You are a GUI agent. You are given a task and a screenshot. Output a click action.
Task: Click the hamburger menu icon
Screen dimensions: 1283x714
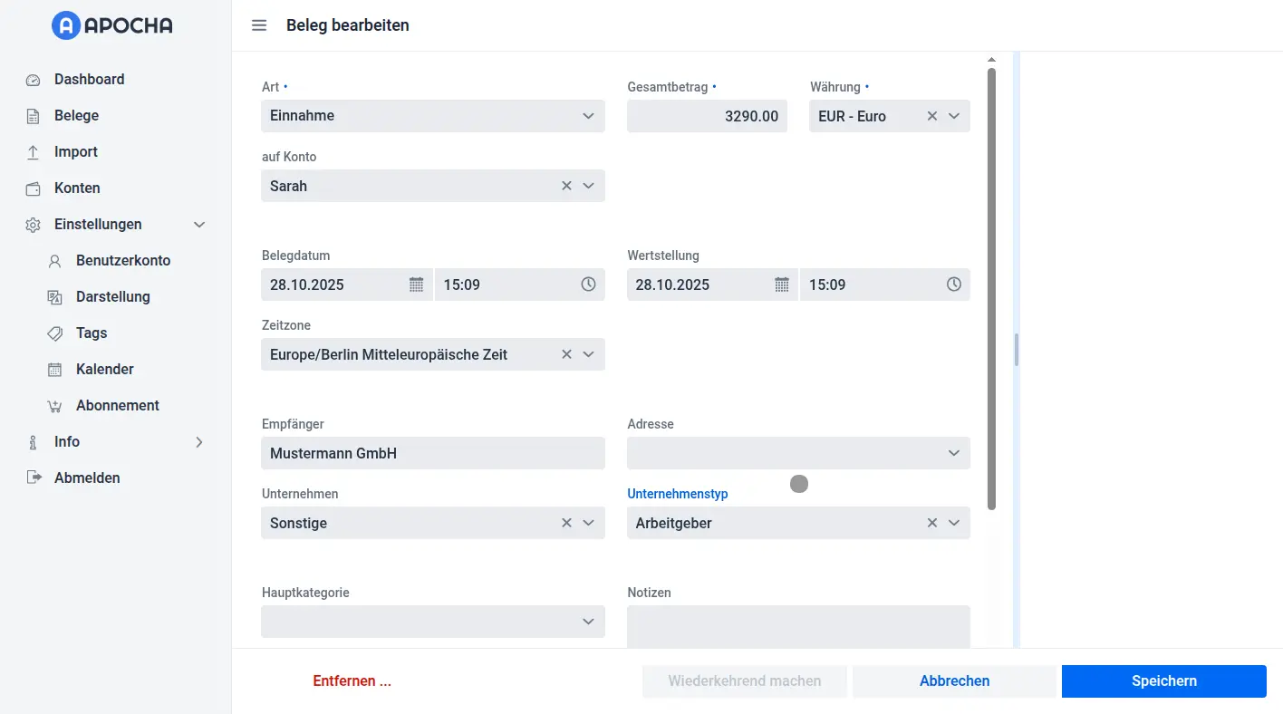259,25
